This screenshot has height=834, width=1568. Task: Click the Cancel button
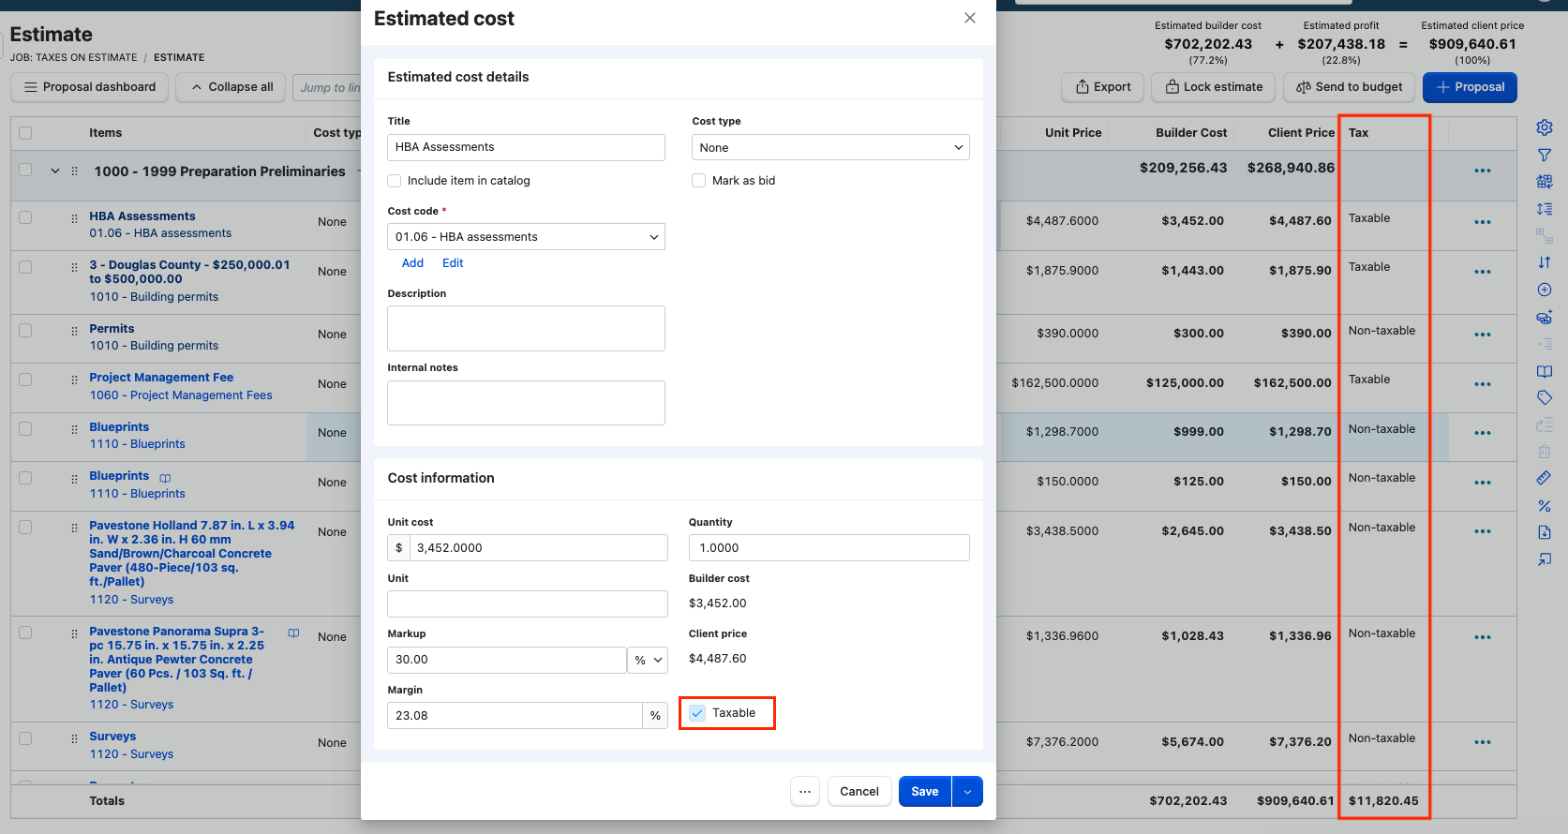[x=859, y=792]
